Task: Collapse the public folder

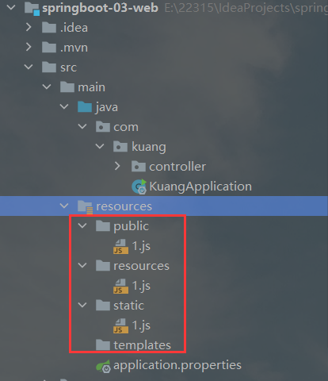Action: point(82,225)
